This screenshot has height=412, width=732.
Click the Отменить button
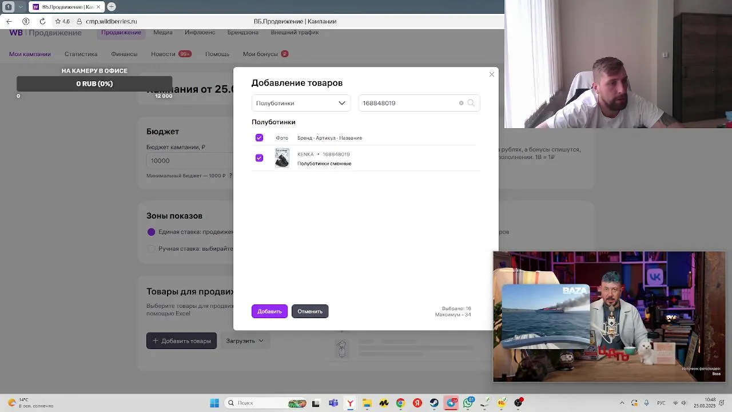coord(310,311)
